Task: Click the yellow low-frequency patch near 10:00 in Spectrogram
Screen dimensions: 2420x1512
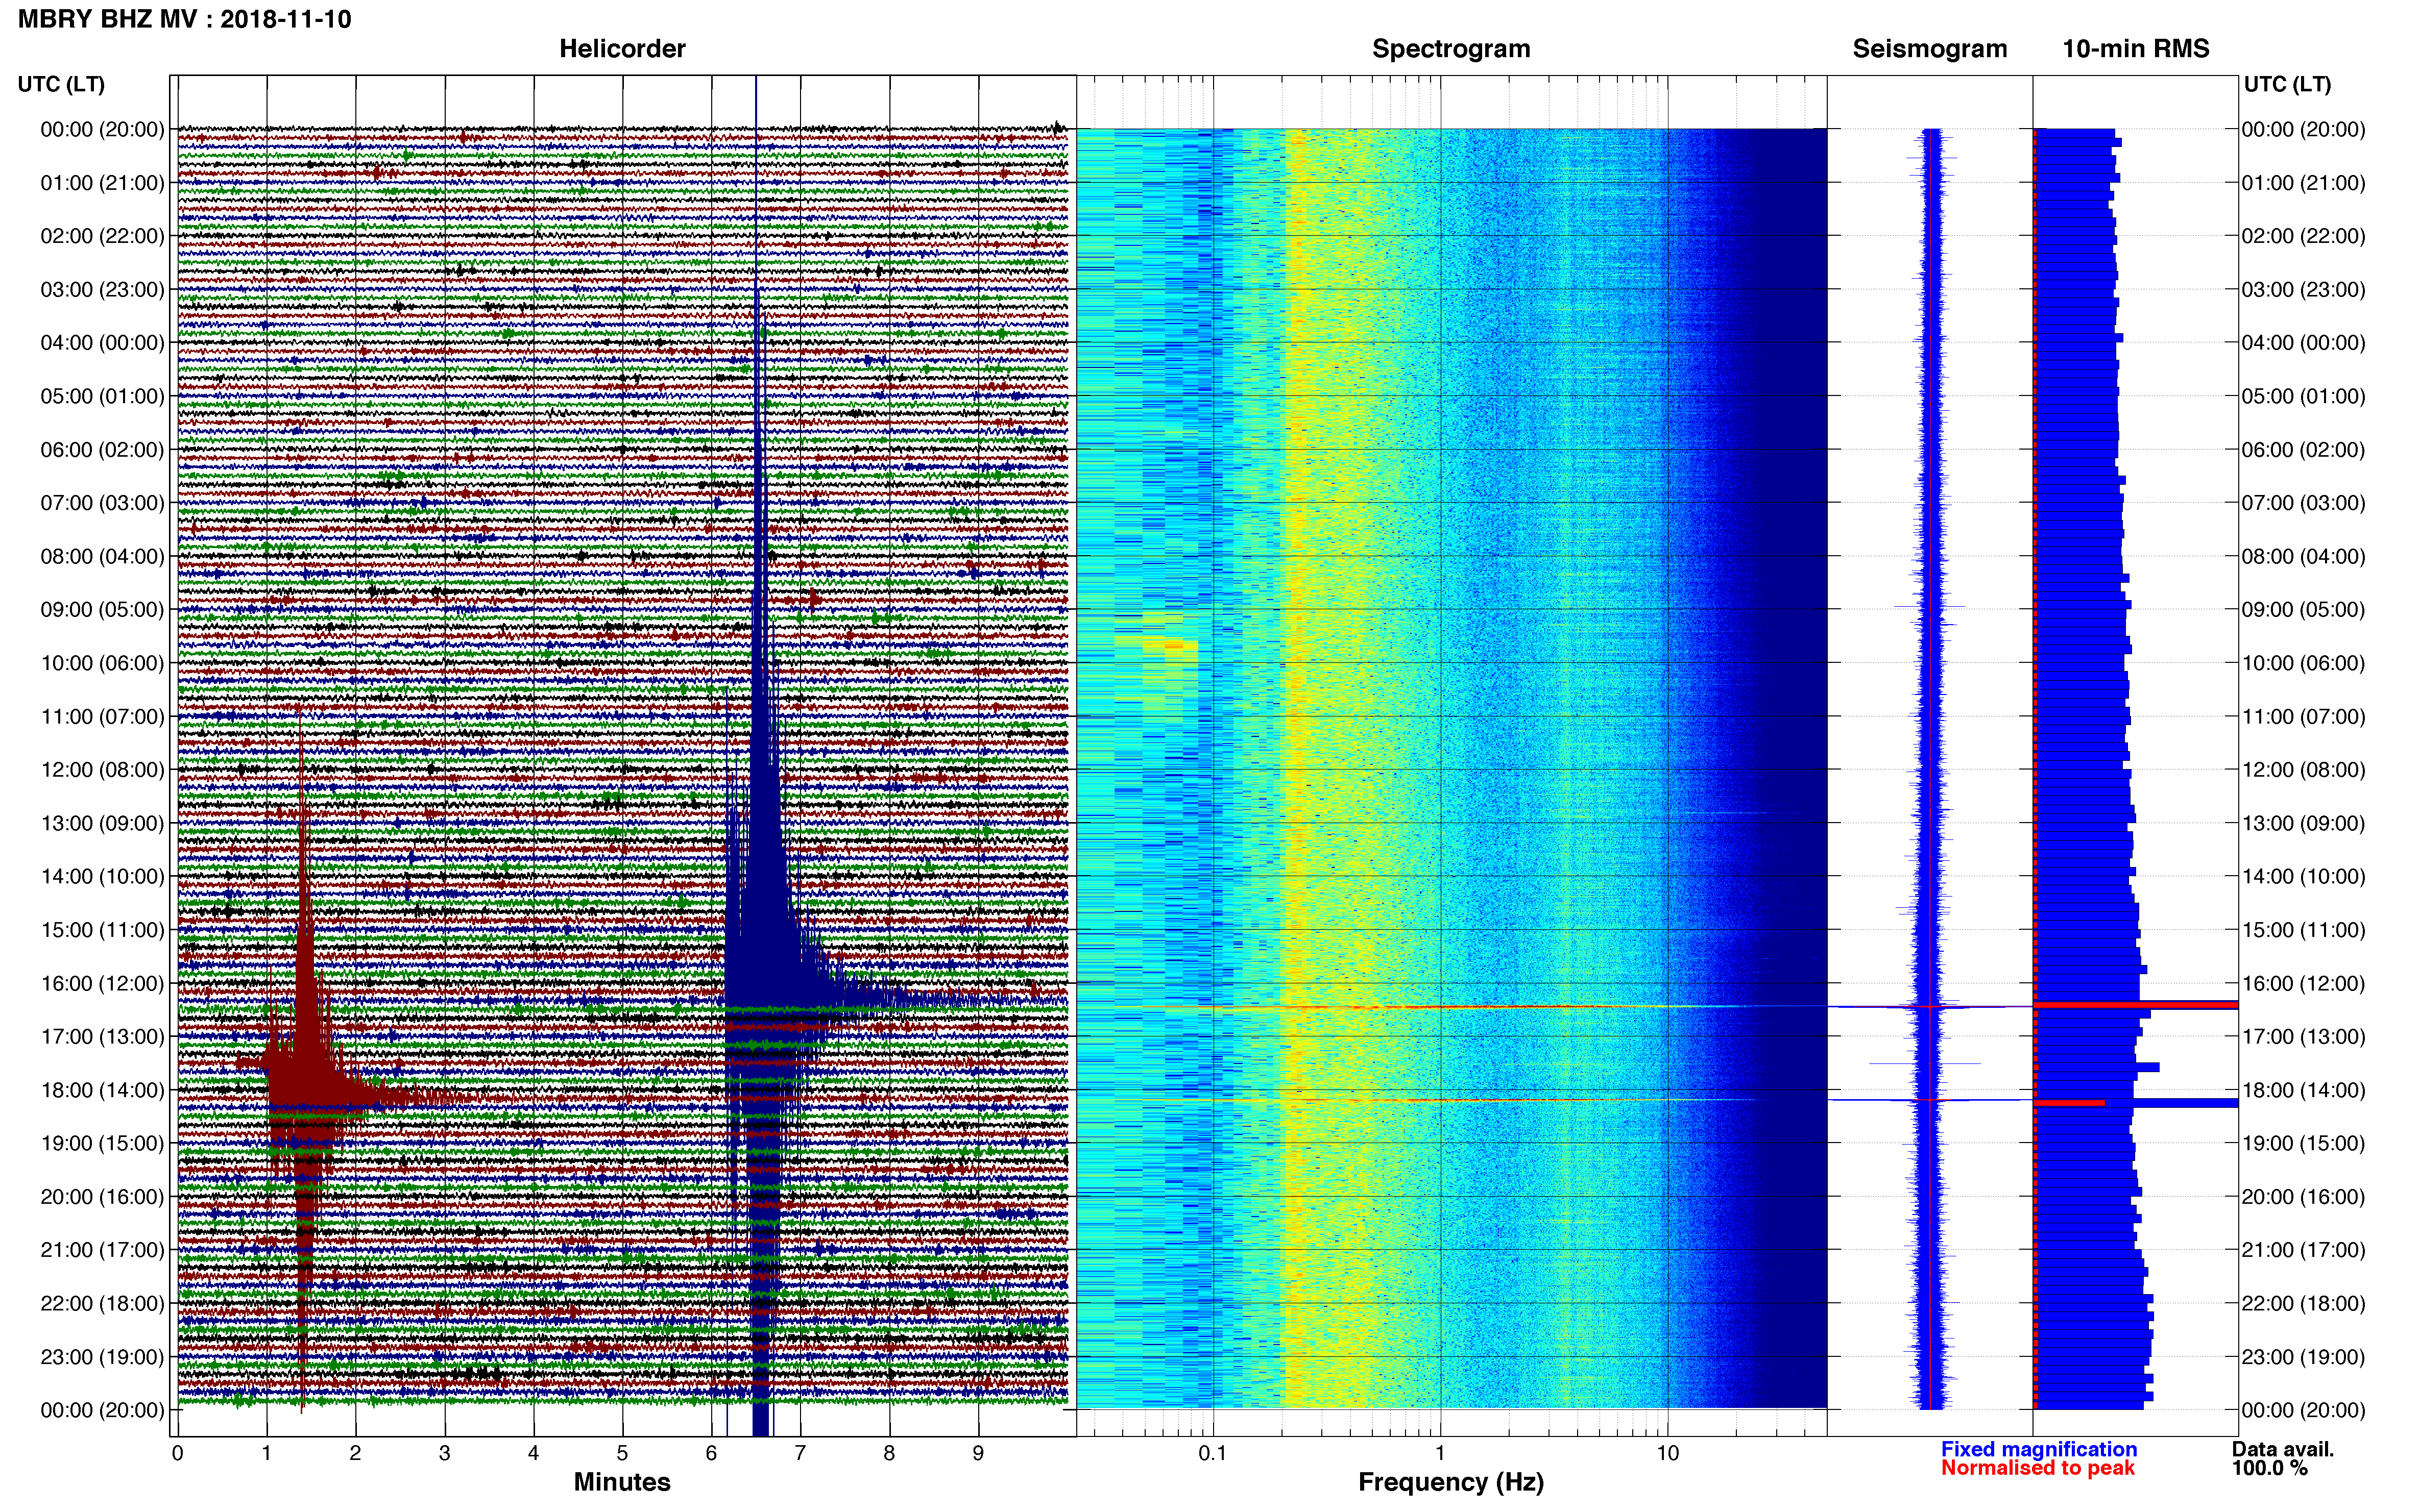Action: click(x=1171, y=646)
